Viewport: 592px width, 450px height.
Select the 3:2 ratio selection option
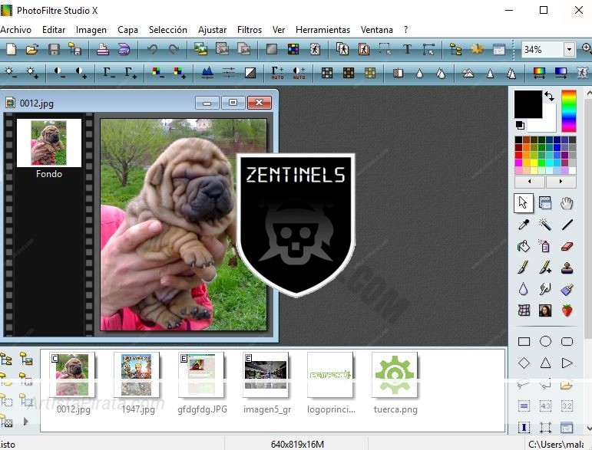pyautogui.click(x=567, y=406)
